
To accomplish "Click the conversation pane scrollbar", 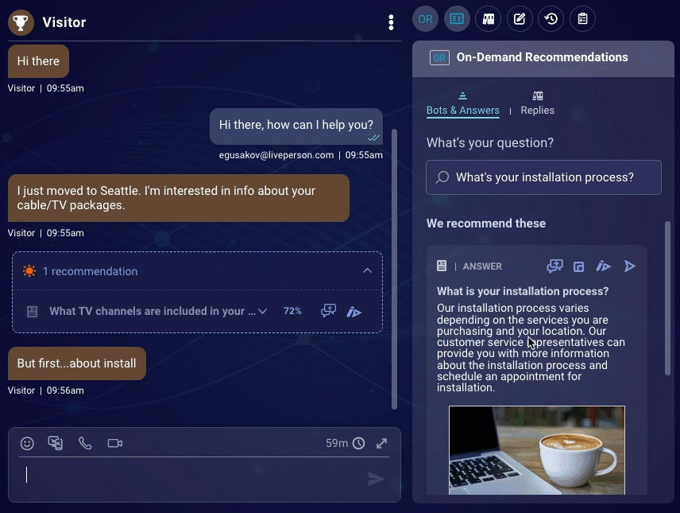I will click(394, 270).
